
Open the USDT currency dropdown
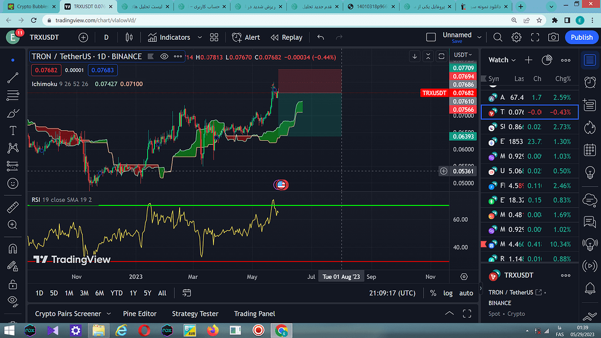coord(462,55)
